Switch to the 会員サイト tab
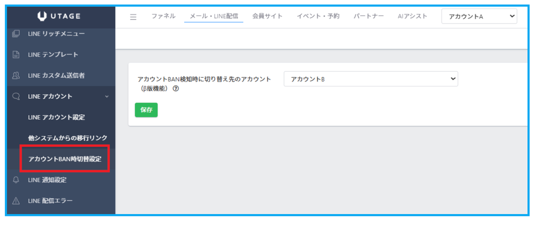538x227 pixels. pyautogui.click(x=267, y=16)
